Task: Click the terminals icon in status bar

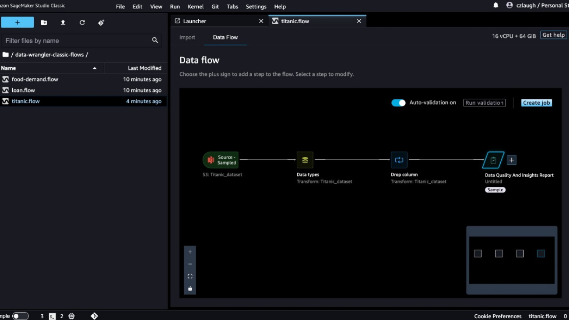Action: [x=53, y=316]
